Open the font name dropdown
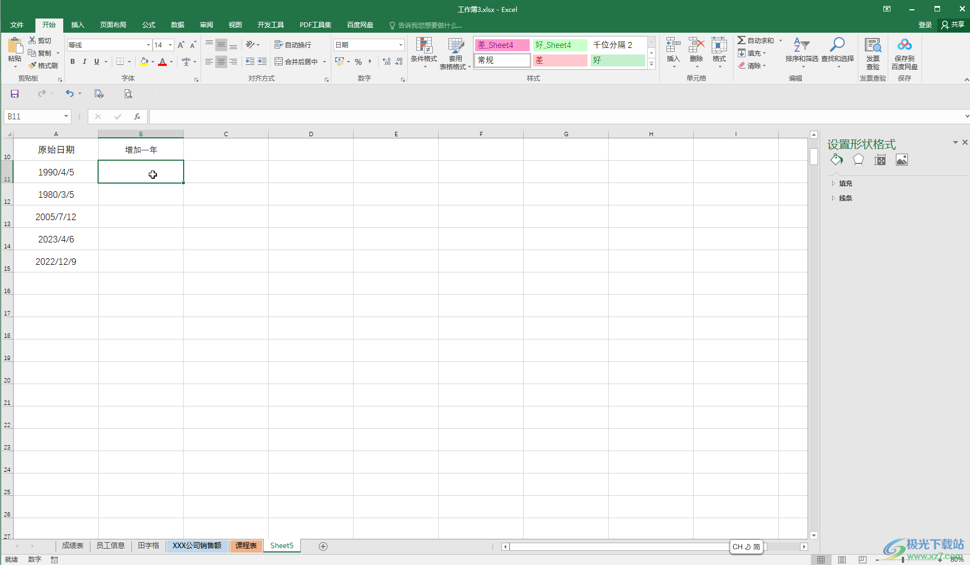The height and width of the screenshot is (565, 970). click(148, 45)
